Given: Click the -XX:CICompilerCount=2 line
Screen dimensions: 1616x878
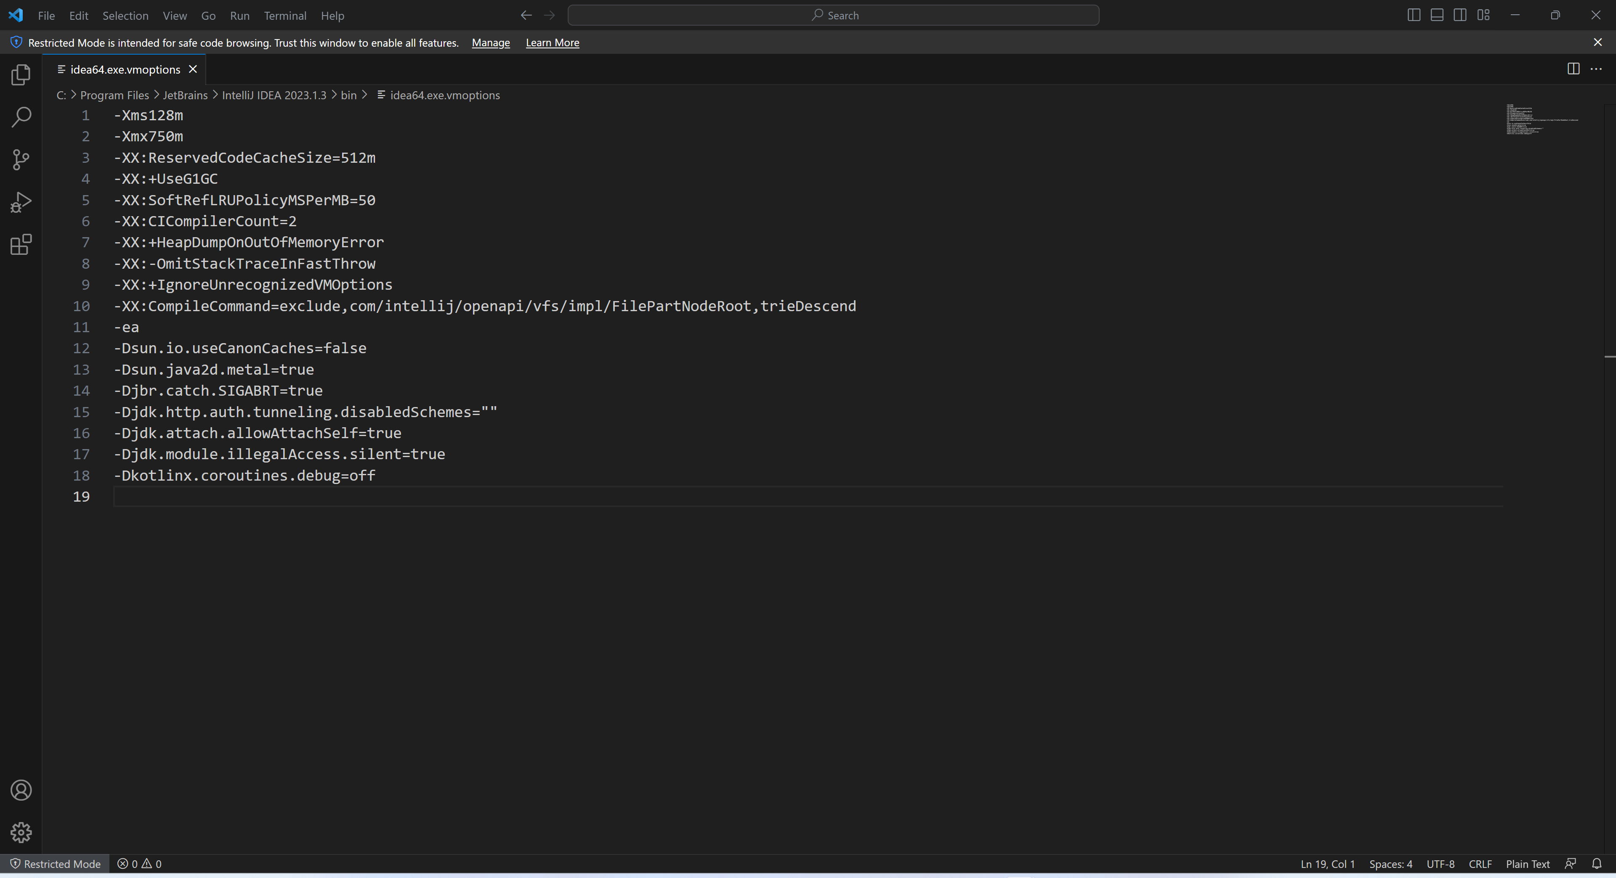Looking at the screenshot, I should [x=205, y=221].
